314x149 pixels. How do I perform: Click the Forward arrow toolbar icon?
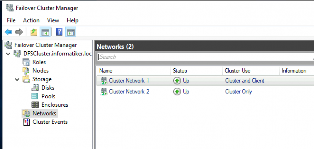(x=19, y=32)
